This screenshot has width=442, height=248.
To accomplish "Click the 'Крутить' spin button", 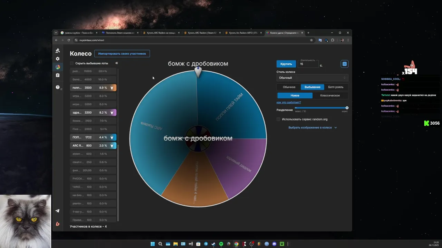I will pyautogui.click(x=286, y=64).
